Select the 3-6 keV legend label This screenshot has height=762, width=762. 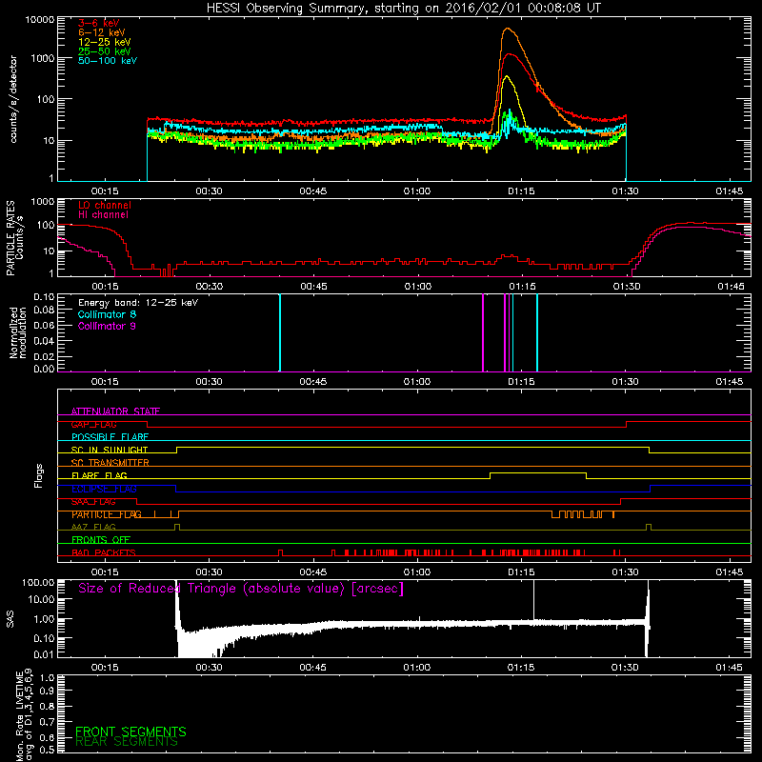click(98, 23)
